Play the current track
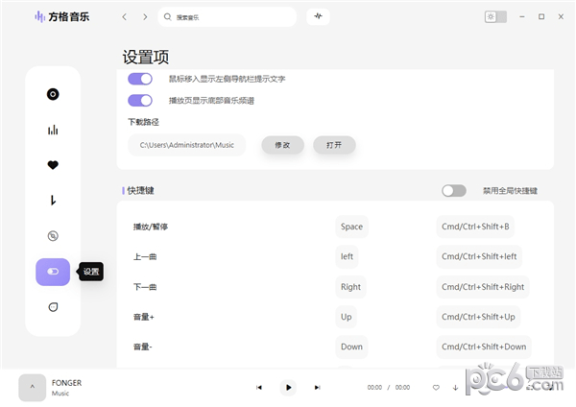This screenshot has width=576, height=407. [x=288, y=387]
